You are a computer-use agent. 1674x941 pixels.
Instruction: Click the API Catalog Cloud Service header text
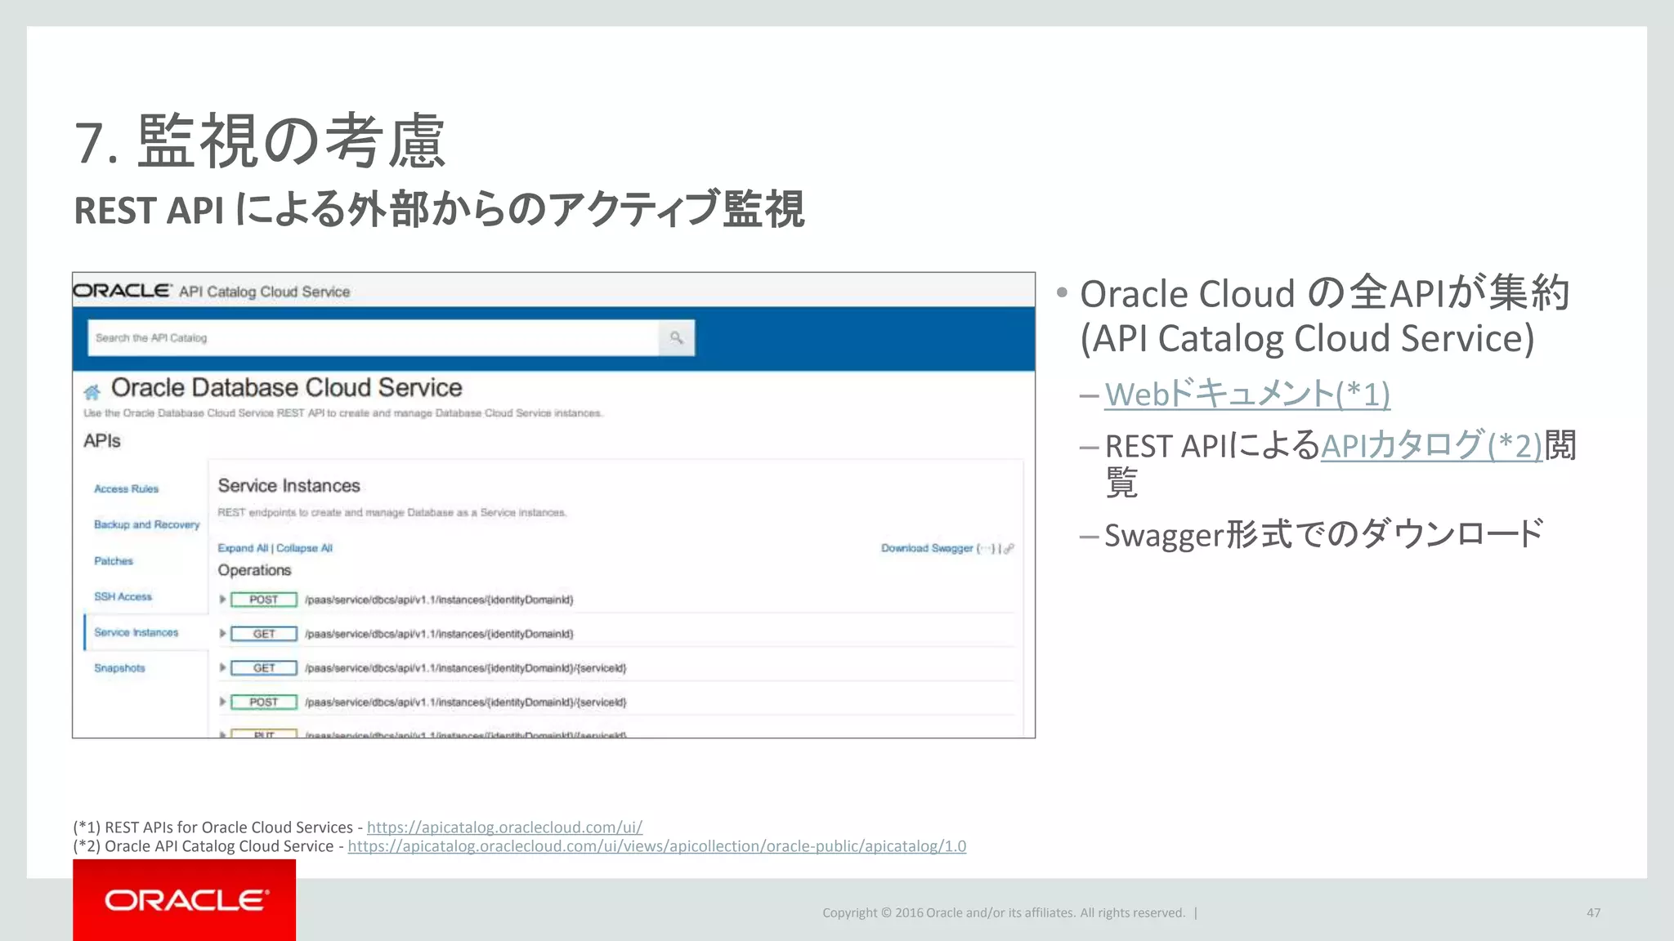[264, 292]
